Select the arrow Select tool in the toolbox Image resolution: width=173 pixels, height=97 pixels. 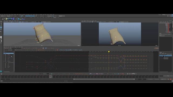pos(1,22)
